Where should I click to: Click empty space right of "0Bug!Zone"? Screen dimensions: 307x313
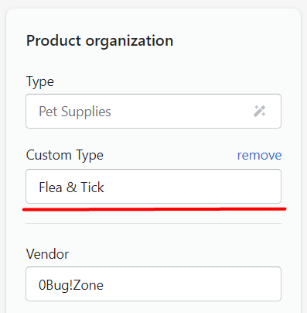(191, 284)
